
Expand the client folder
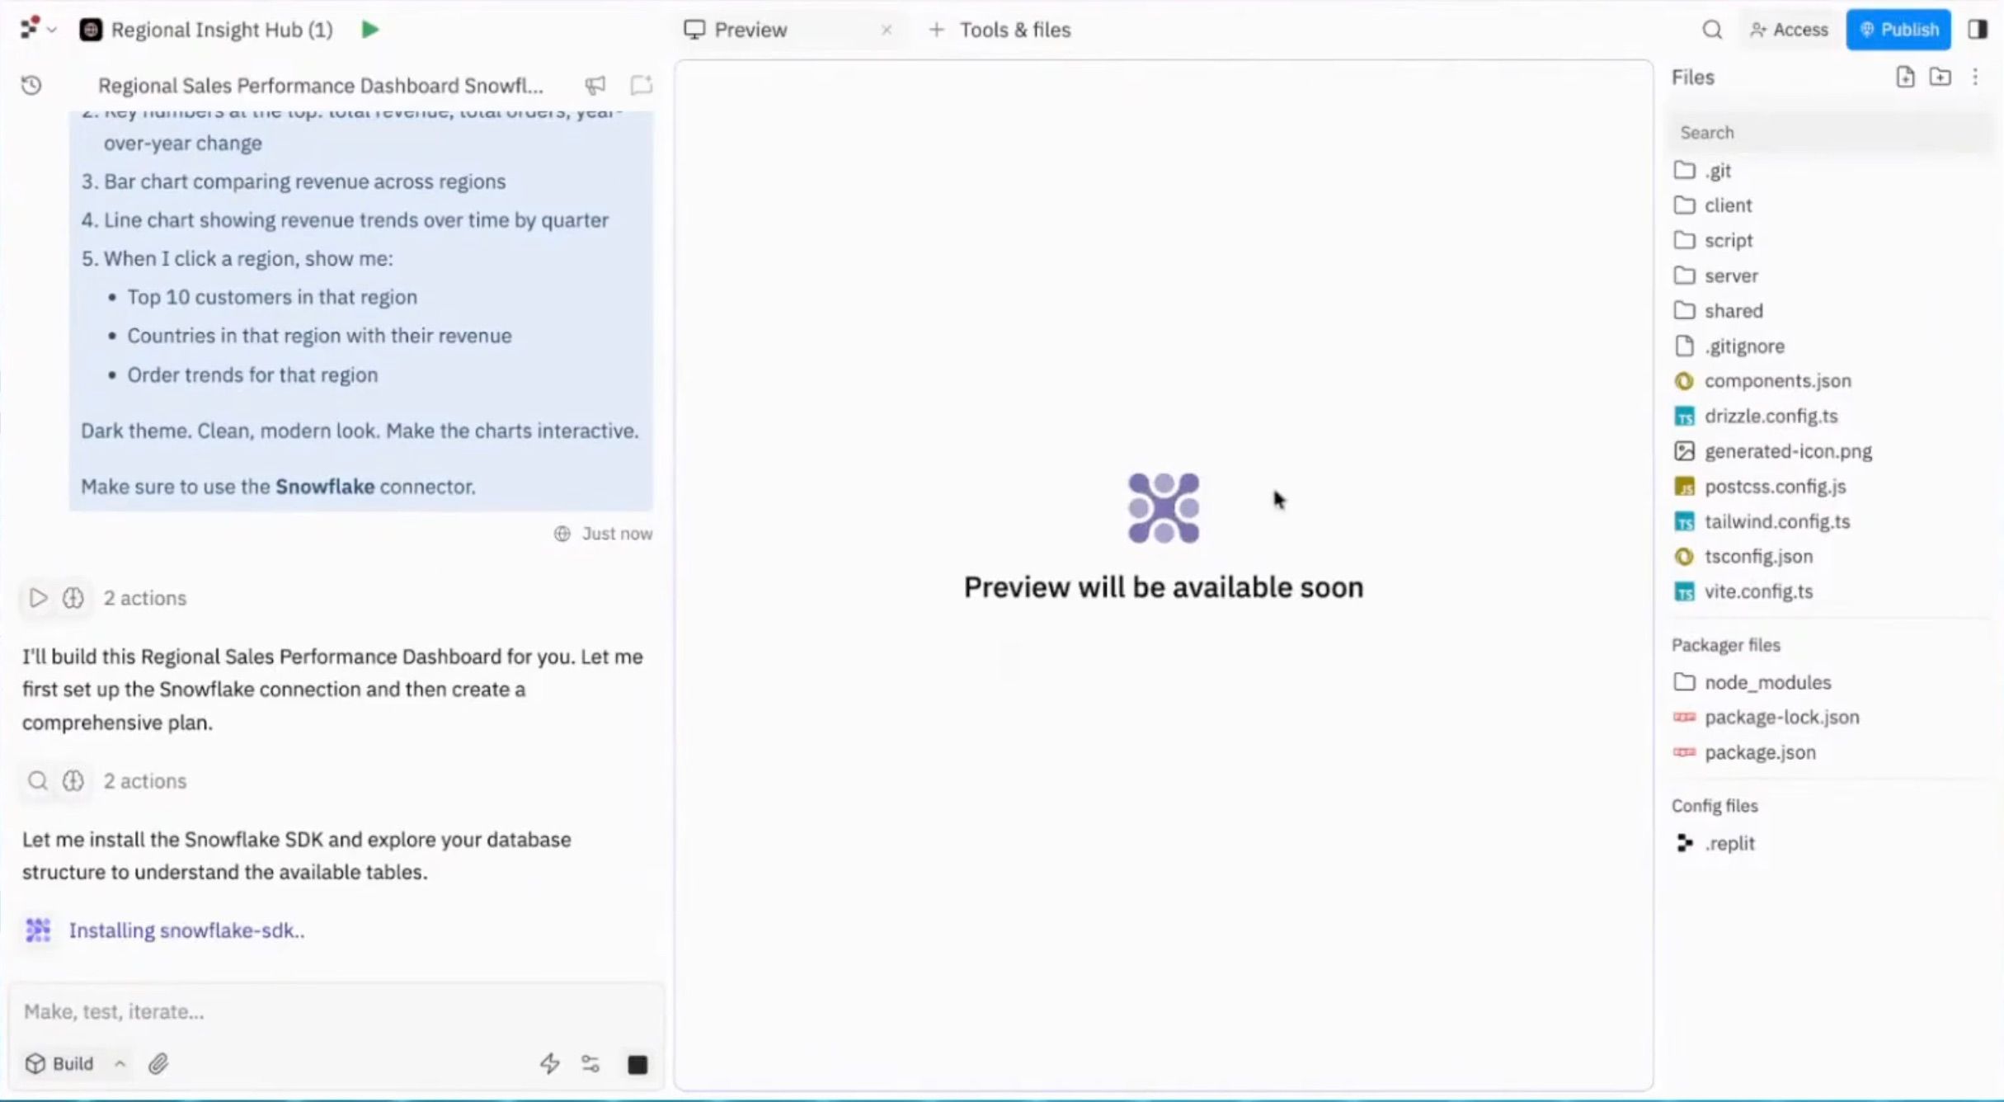(1728, 205)
